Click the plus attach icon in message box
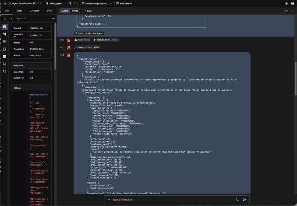This screenshot has width=297, height=206. (x=109, y=200)
